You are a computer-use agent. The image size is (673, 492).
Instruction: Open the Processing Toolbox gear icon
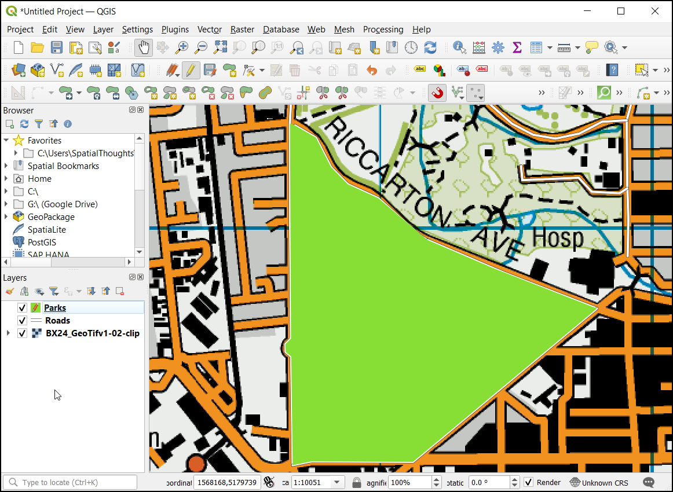tap(498, 47)
